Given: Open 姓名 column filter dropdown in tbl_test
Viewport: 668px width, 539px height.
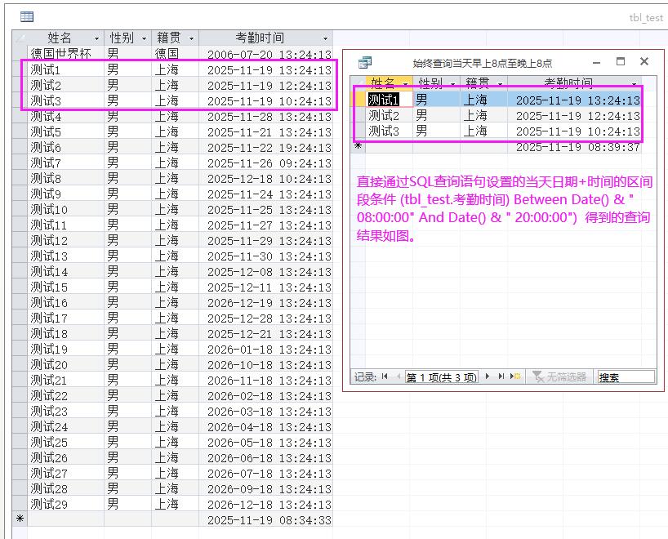Looking at the screenshot, I should pos(96,38).
